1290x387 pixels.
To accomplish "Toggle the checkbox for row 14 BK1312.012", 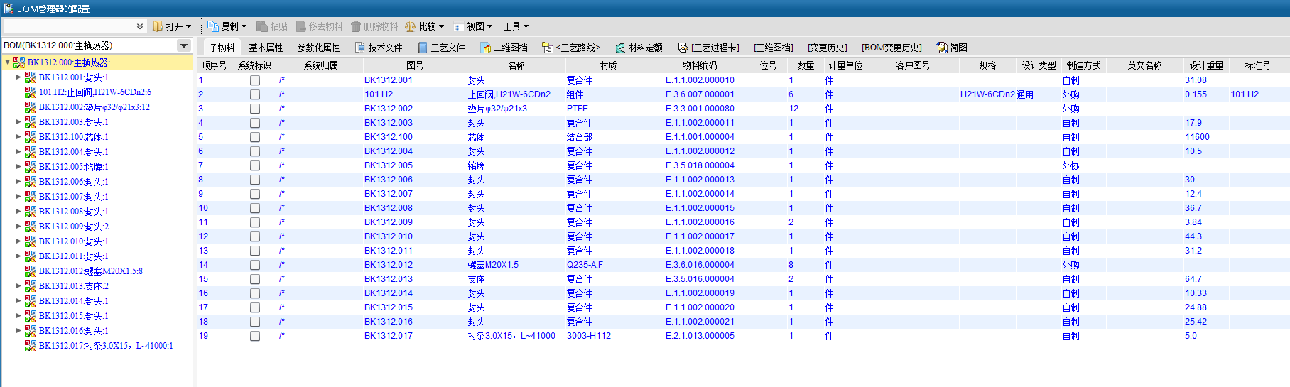I will [255, 265].
